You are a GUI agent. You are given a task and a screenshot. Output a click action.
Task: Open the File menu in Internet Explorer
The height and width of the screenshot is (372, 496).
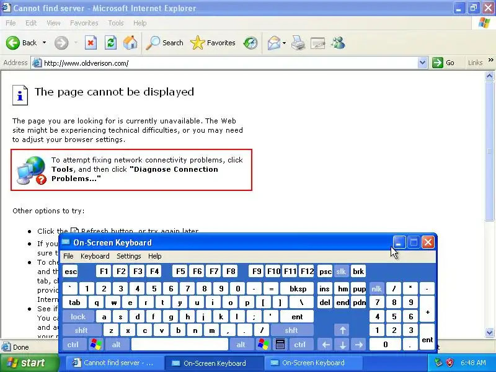[11, 23]
